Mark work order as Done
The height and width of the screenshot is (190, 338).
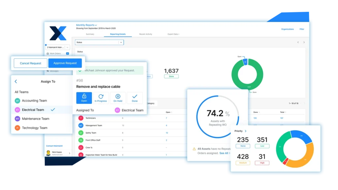pos(135,98)
